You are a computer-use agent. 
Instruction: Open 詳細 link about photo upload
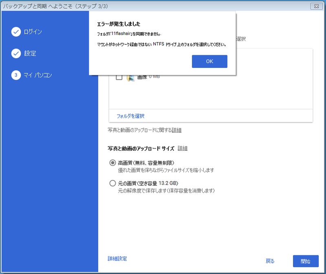click(176, 130)
